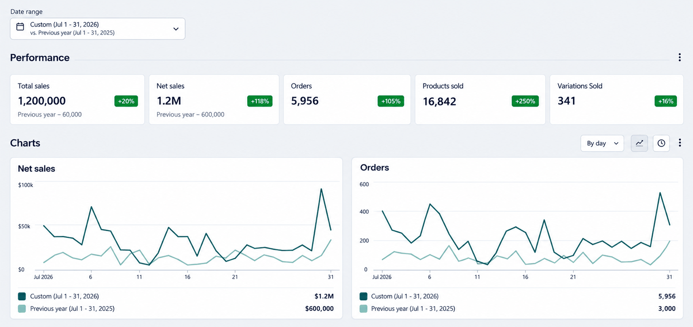This screenshot has height=327, width=693.
Task: Click "Previous year – 600,000" text
Action: (190, 115)
